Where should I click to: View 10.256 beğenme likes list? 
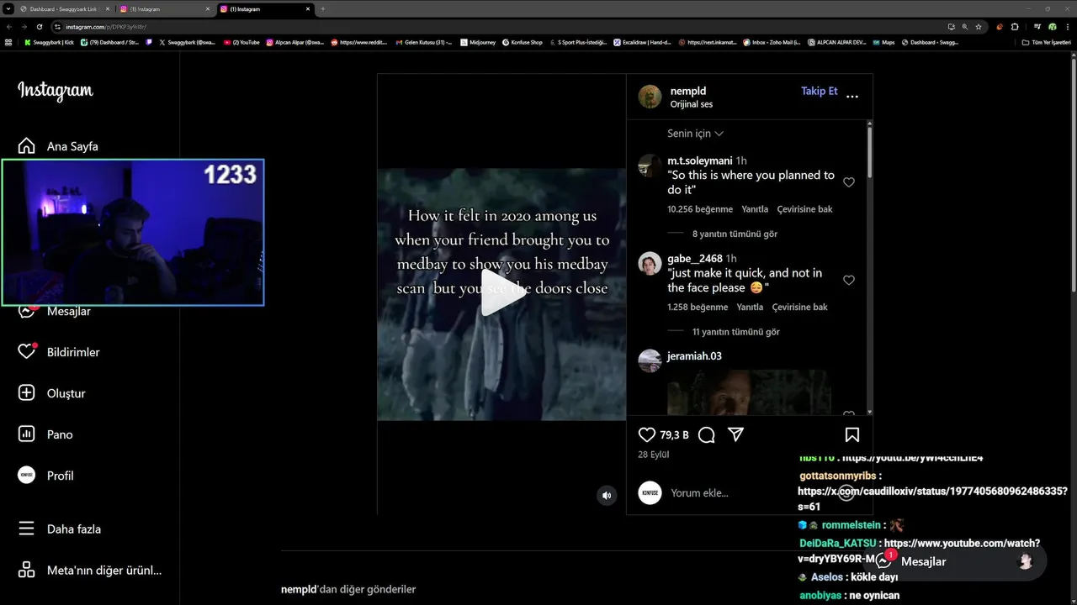(x=700, y=209)
